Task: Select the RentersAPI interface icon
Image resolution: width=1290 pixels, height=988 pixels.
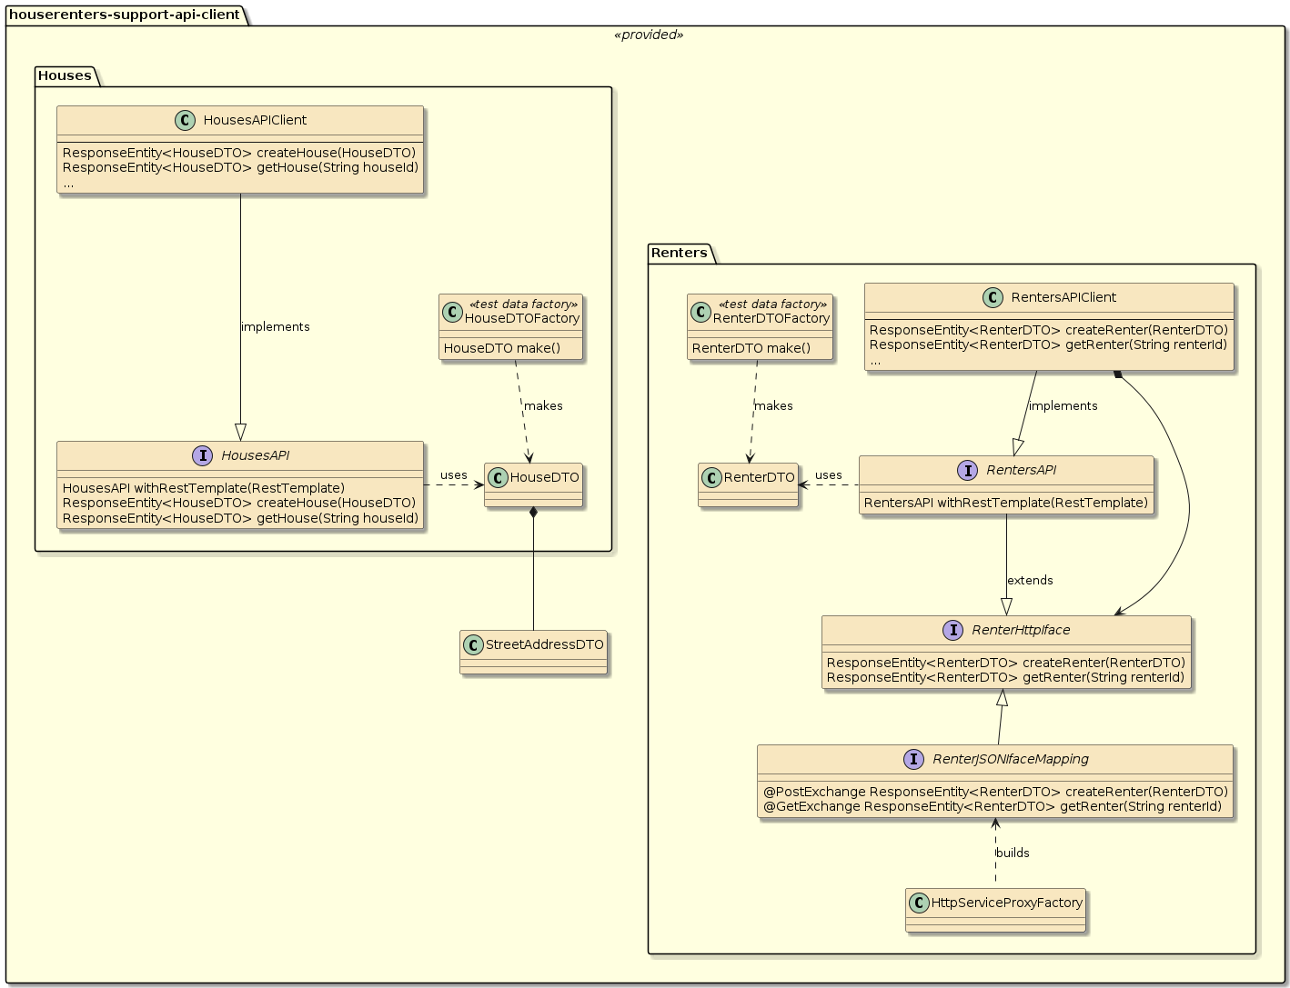Action: (x=968, y=470)
